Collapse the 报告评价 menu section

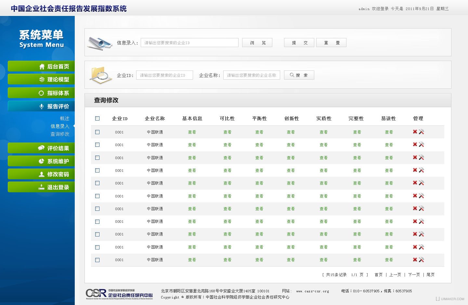(41, 106)
